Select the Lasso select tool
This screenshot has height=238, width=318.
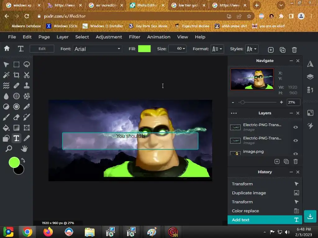[27, 64]
